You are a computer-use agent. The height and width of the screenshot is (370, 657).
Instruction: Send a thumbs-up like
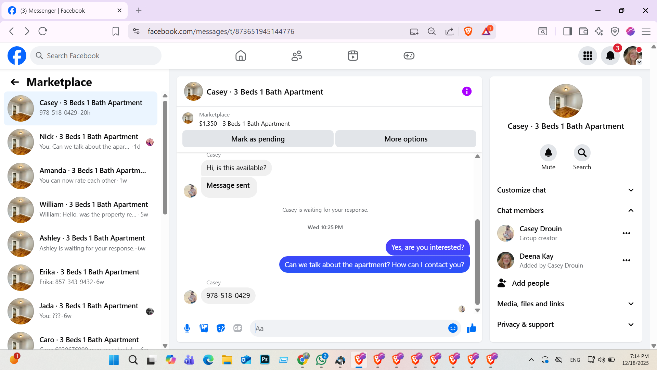click(472, 328)
